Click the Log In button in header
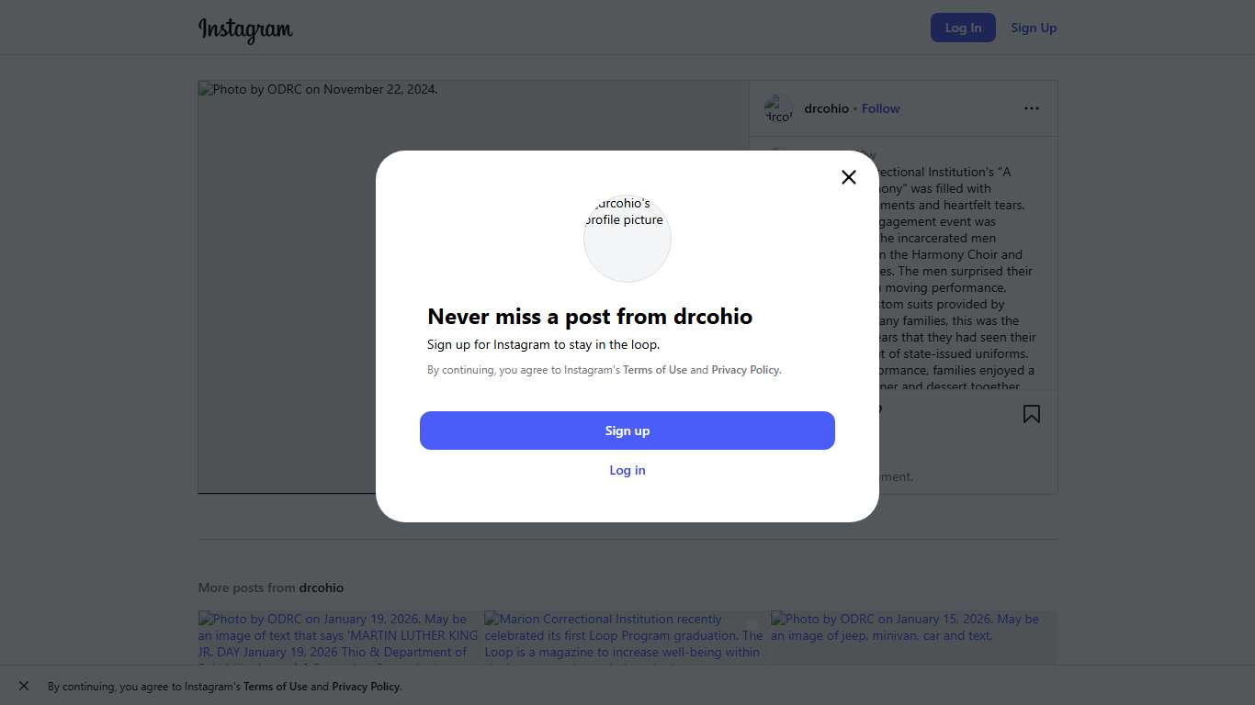1255x705 pixels. coord(963,28)
